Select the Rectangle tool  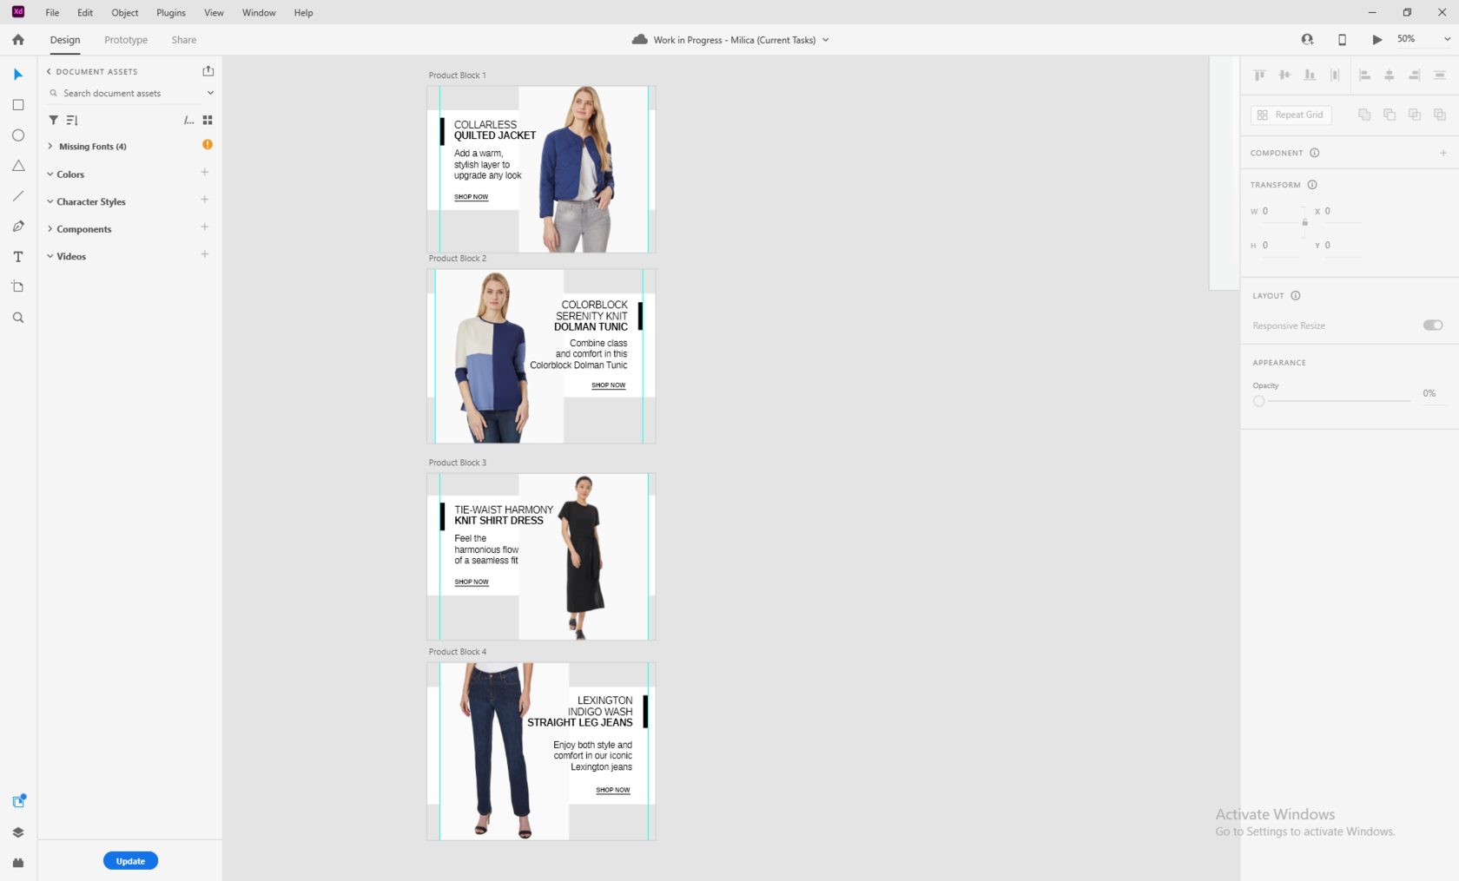click(17, 104)
